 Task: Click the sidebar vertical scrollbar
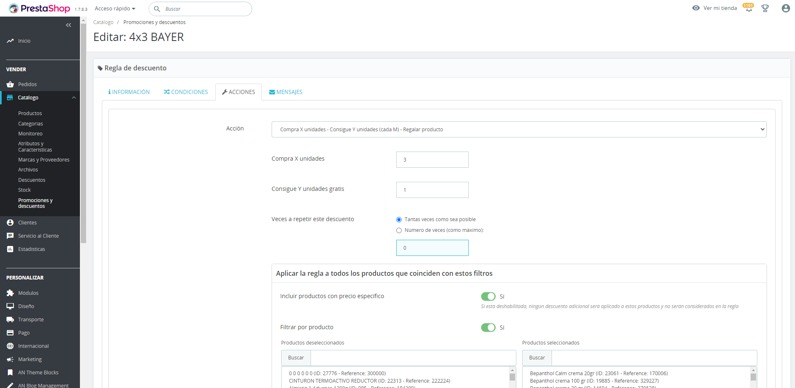coord(83,133)
